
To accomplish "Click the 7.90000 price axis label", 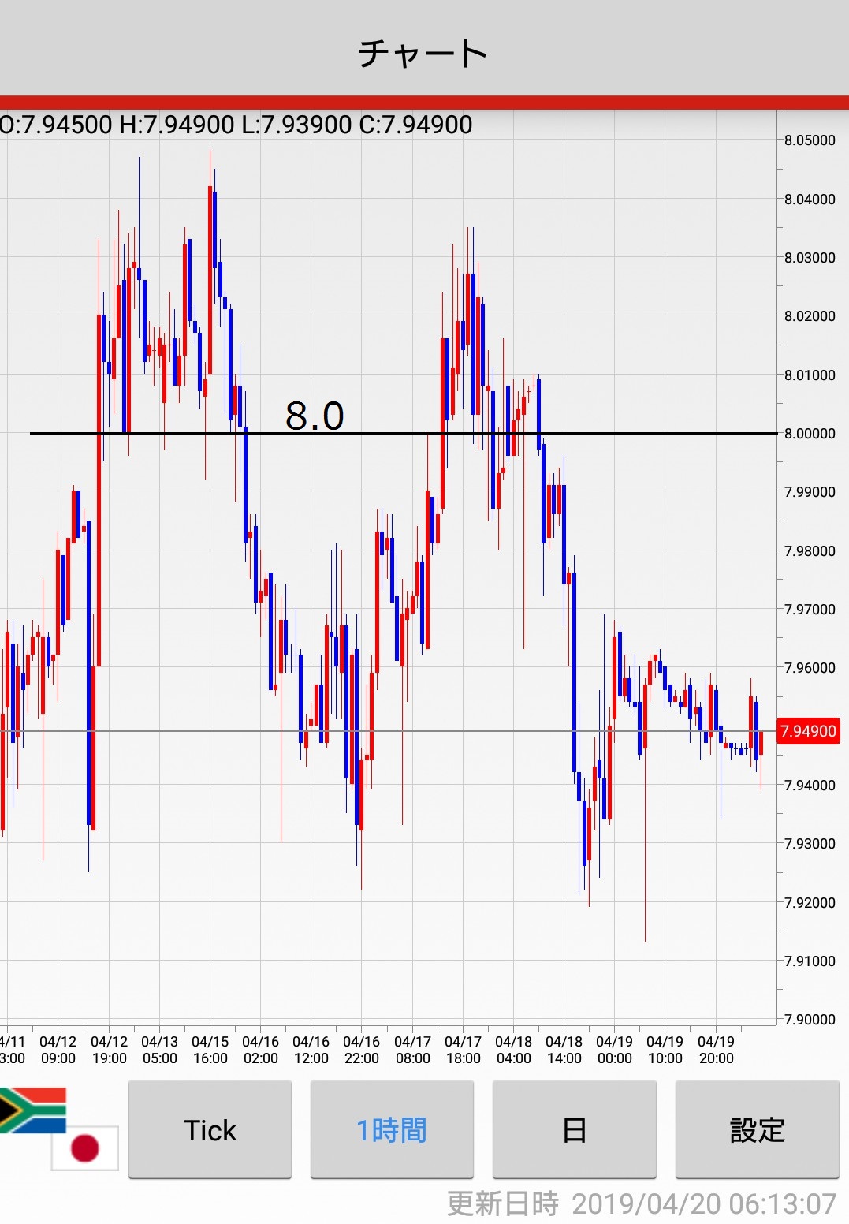I will [x=810, y=1019].
